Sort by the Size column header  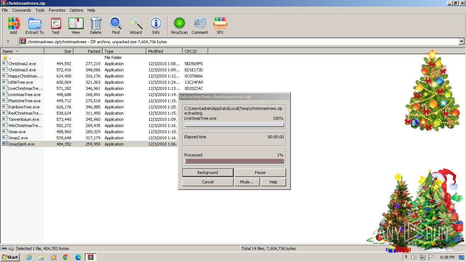click(59, 51)
